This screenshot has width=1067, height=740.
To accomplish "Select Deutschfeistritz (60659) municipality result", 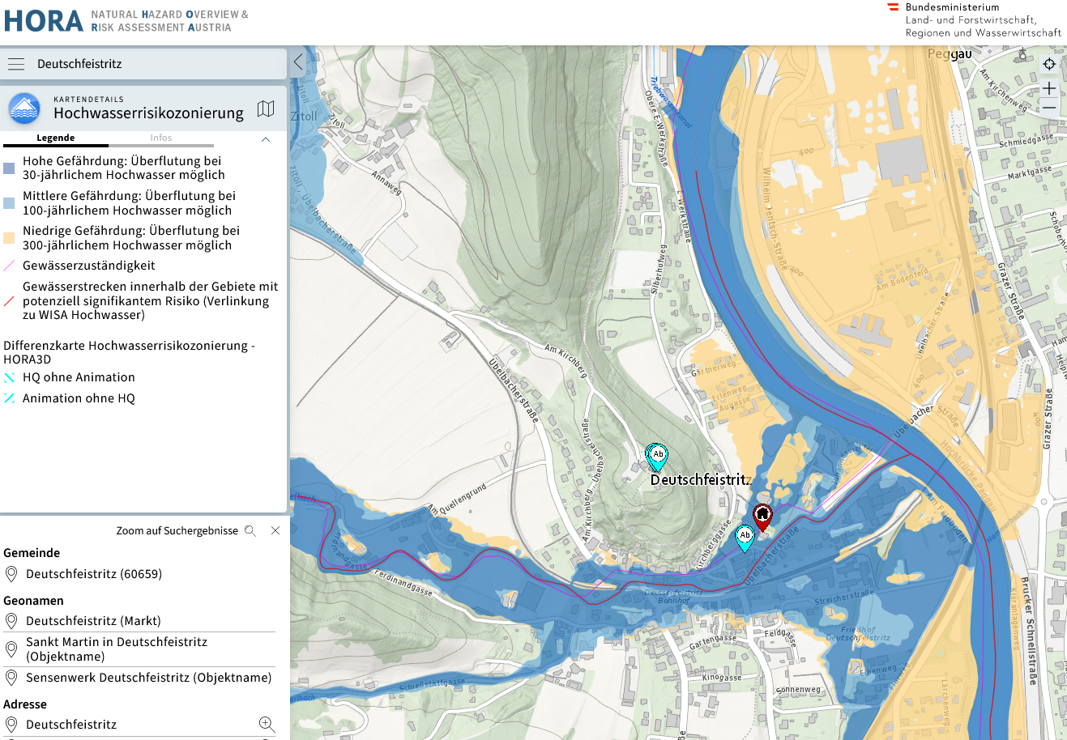I will (93, 574).
